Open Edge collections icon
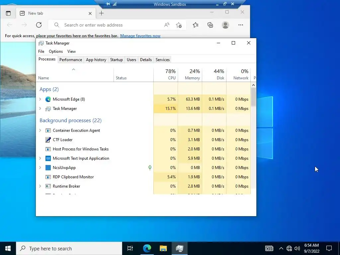 210,25
